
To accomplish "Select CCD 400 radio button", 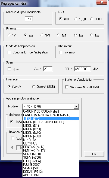I will 61,19.
